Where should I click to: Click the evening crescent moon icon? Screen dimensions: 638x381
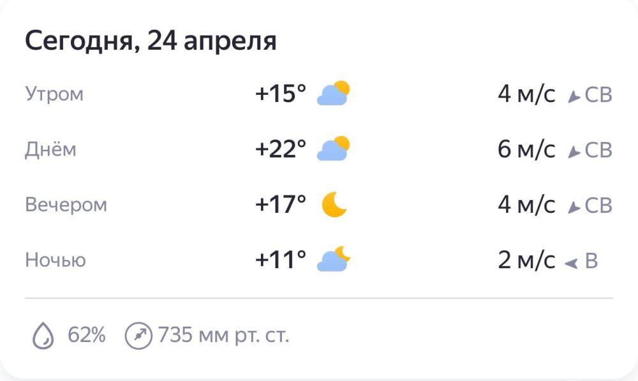point(334,205)
